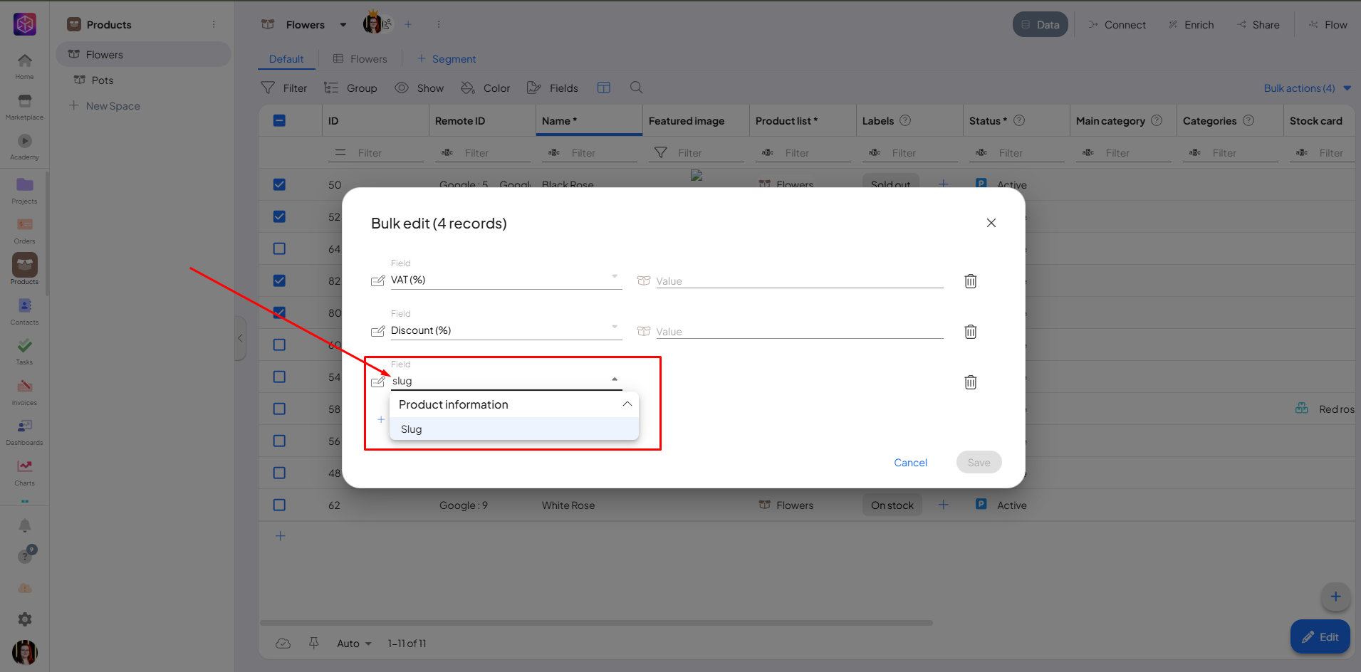Toggle the select-all header checkbox
1361x672 pixels.
click(x=279, y=120)
